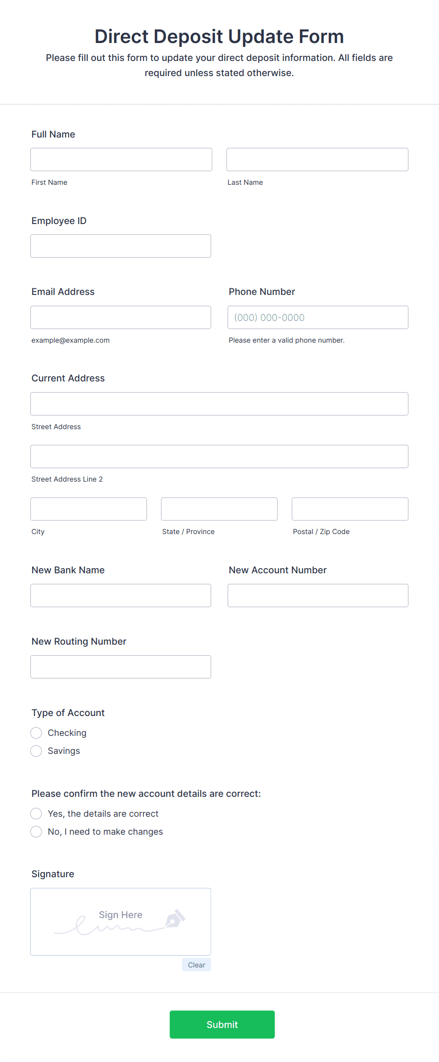The width and height of the screenshot is (439, 1062).
Task: Click the City input box
Action: point(88,509)
